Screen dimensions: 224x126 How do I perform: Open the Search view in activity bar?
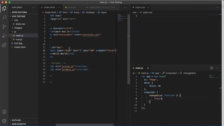[4, 17]
